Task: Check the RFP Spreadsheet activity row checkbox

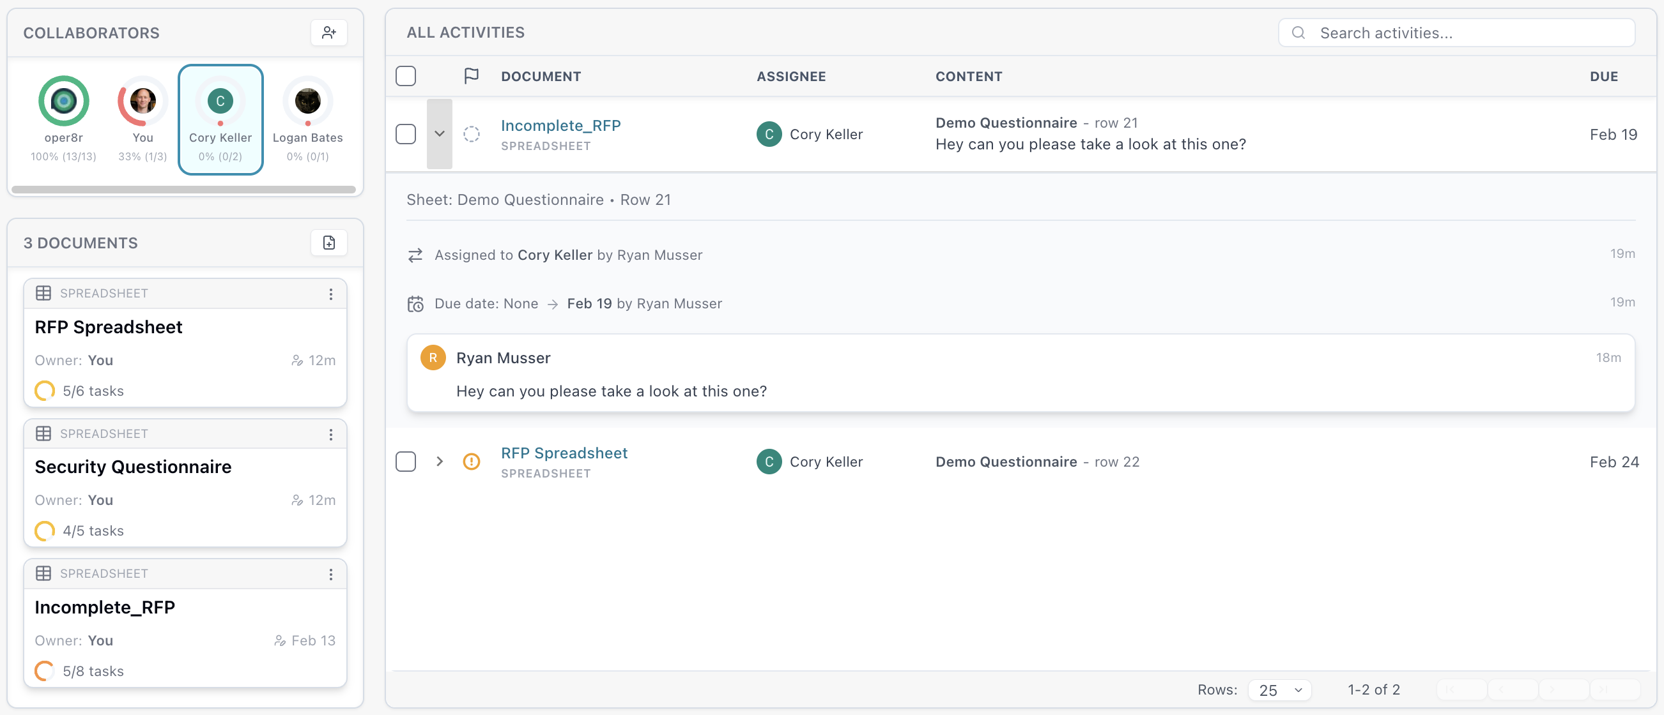Action: (x=406, y=462)
